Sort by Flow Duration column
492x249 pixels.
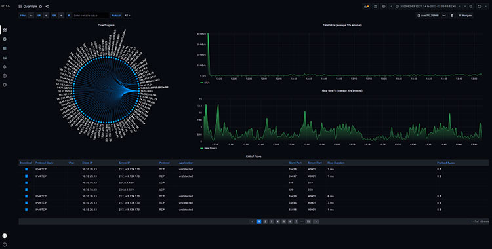tap(336, 163)
